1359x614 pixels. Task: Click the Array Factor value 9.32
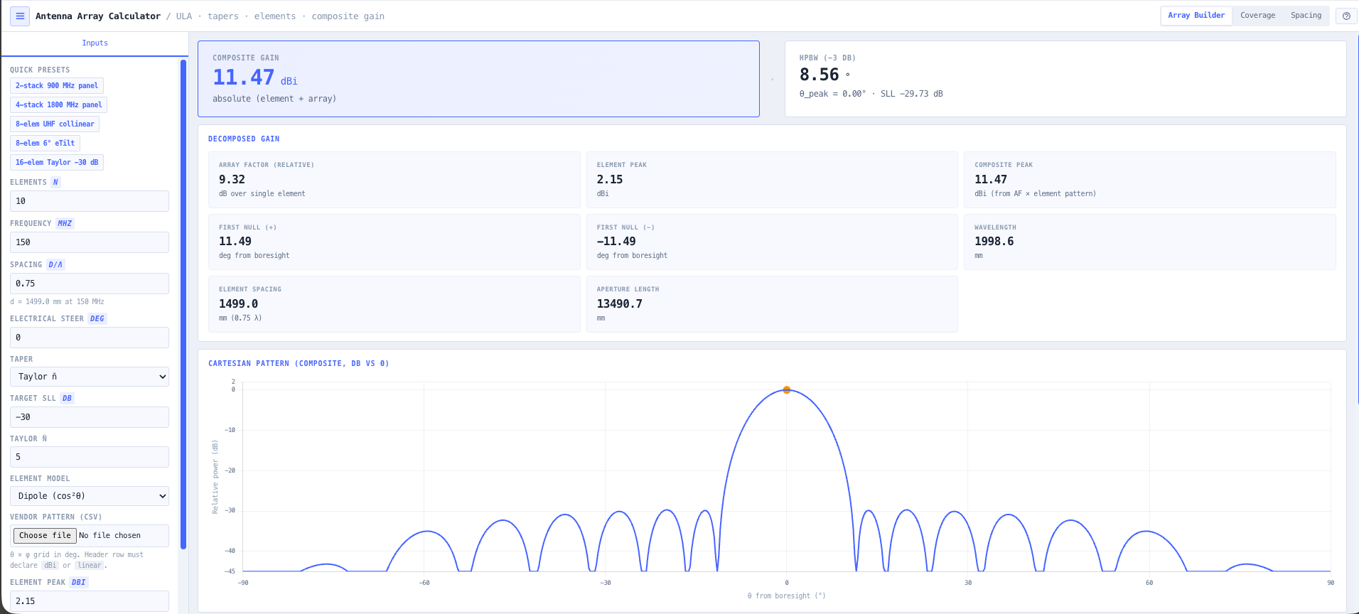click(232, 180)
